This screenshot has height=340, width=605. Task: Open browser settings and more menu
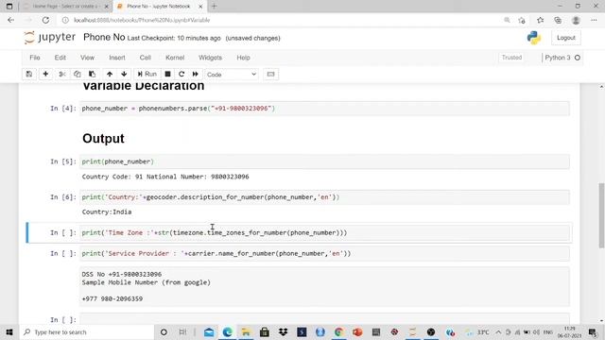tap(594, 20)
